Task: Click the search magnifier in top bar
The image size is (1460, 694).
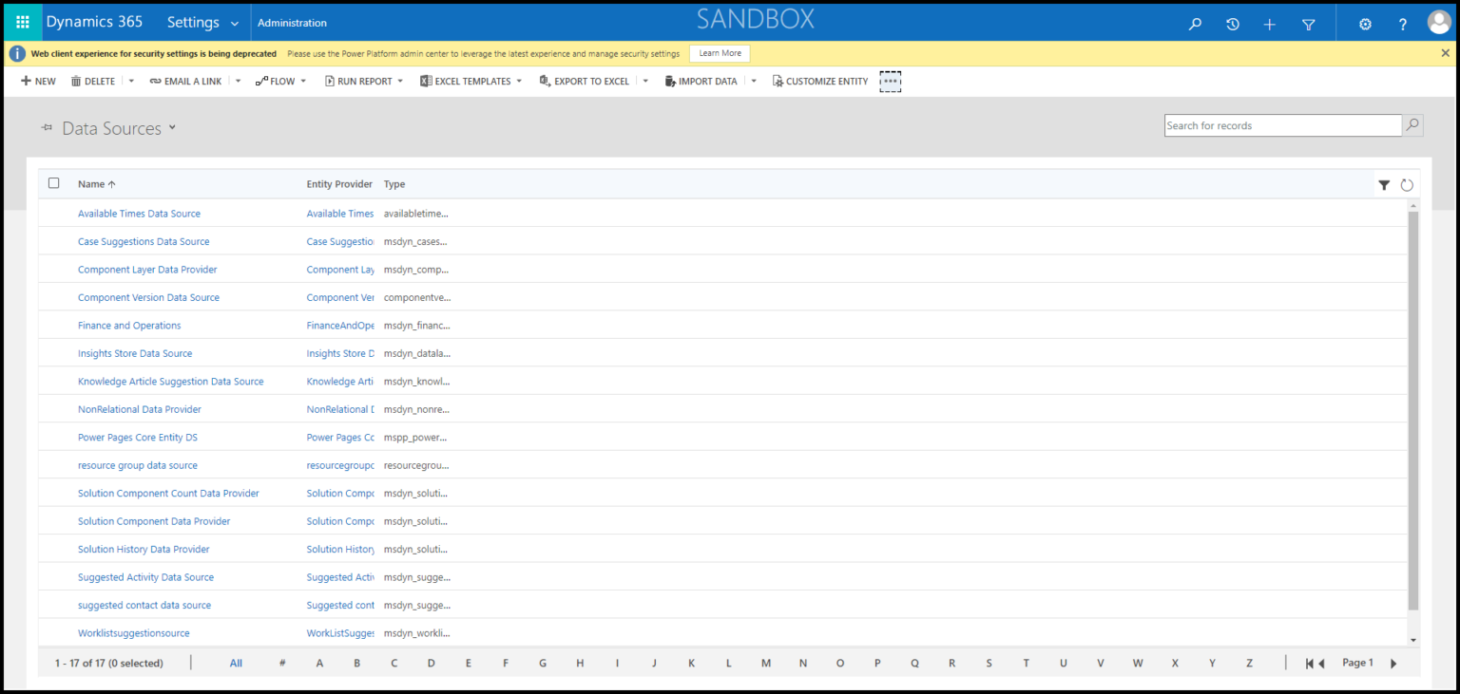Action: click(x=1195, y=24)
